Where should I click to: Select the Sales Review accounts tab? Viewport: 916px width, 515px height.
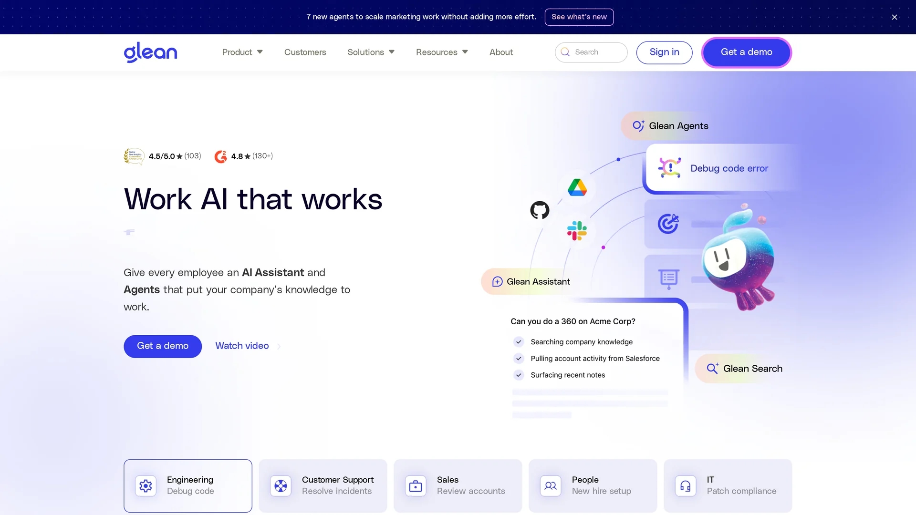pos(458,486)
